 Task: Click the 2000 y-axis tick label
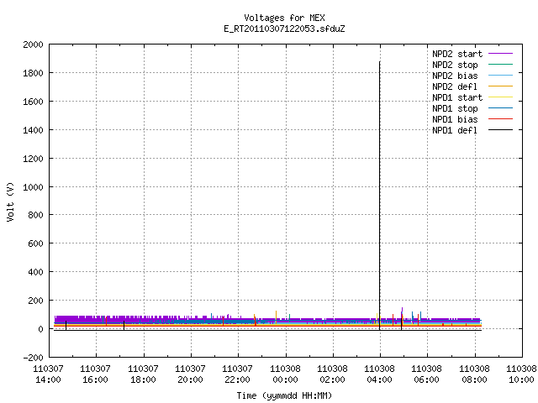coord(33,44)
